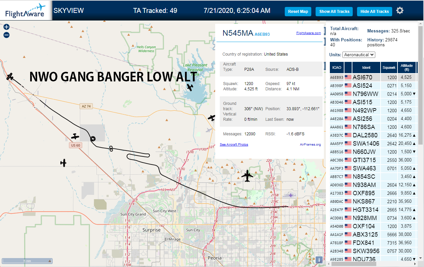
Task: Select the OXF104 row
Action: click(x=373, y=226)
